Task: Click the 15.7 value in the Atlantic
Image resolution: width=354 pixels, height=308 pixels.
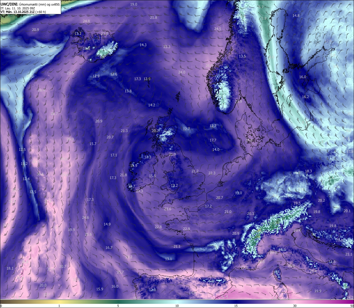Action: (93, 144)
